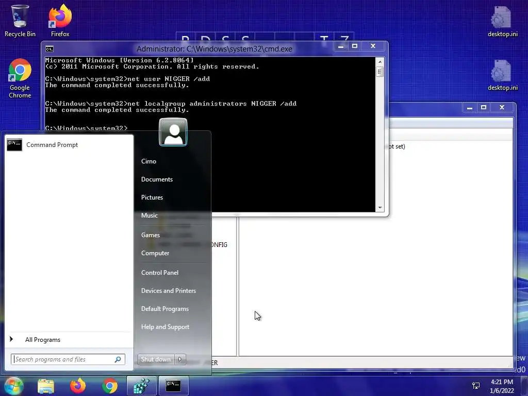The width and height of the screenshot is (528, 396).
Task: Open Help and Support
Action: click(165, 327)
